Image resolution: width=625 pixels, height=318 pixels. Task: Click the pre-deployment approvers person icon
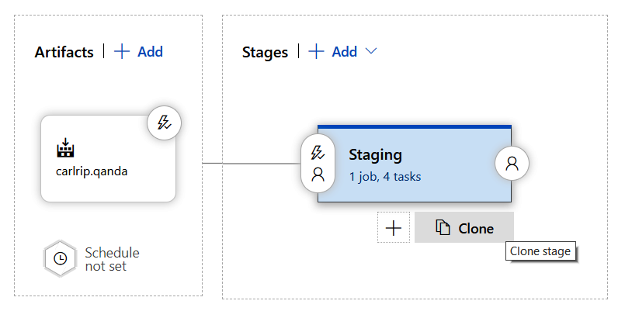pos(317,175)
